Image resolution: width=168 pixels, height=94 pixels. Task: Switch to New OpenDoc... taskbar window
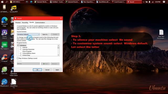click(87, 2)
